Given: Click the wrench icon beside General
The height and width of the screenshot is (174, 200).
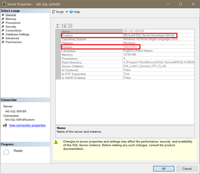Looking at the screenshot, I should [3, 15].
